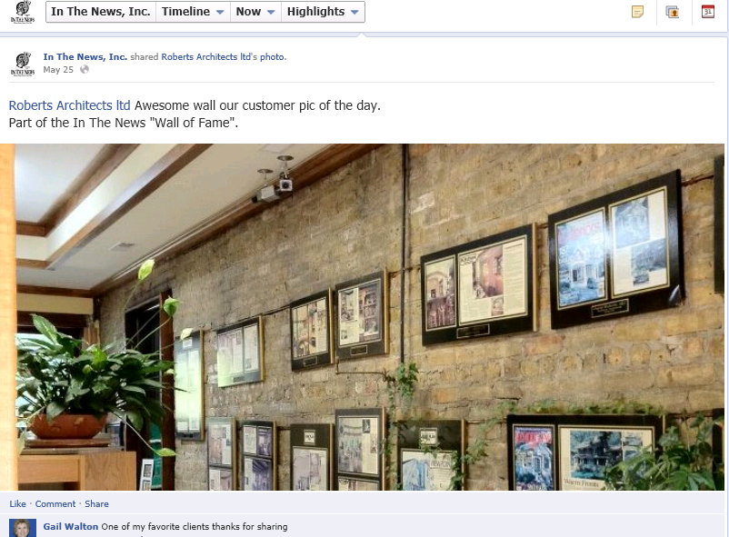Click the blue Roberts Architects ltd link in post text
Screen dimensions: 729x537
point(69,105)
